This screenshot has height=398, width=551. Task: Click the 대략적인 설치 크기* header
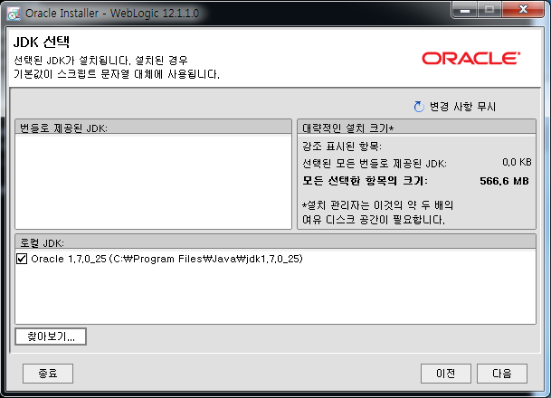pos(416,128)
